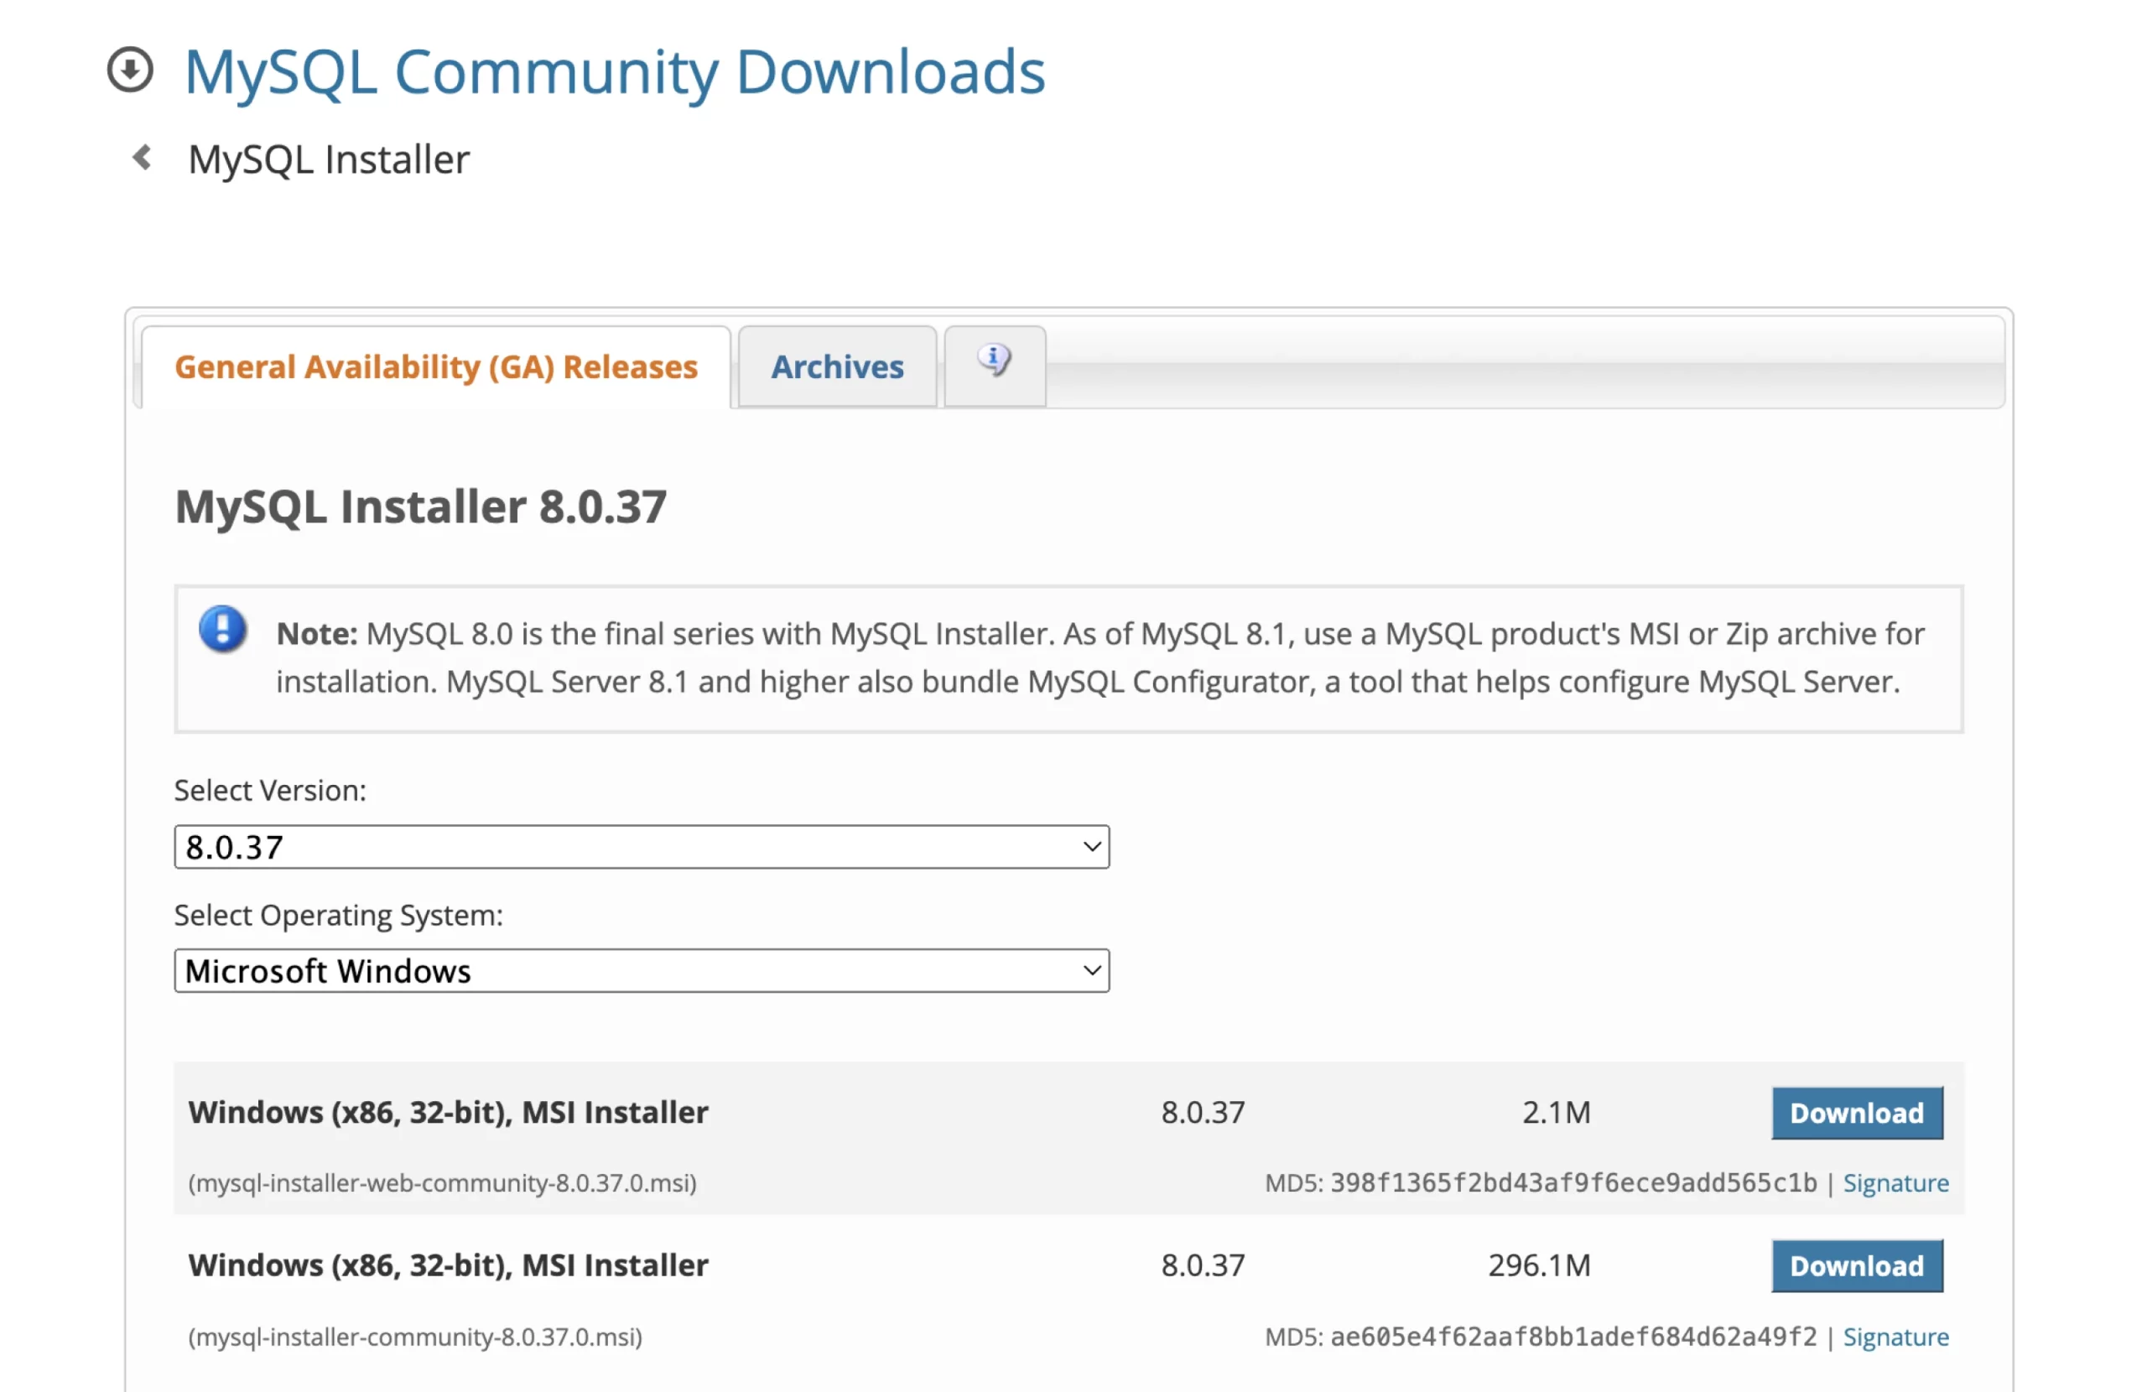This screenshot has height=1392, width=2147.
Task: Switch to the Archives tab
Action: [836, 367]
